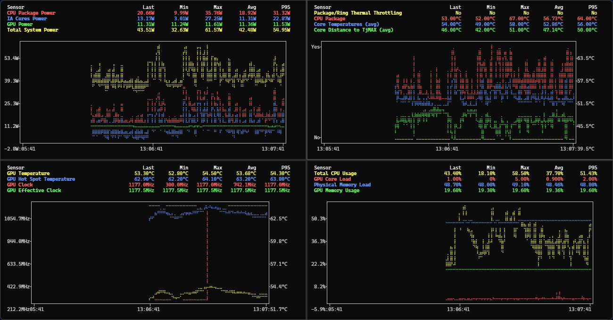
Task: Click the GPU Memory Usage sensor label
Action: tap(337, 190)
